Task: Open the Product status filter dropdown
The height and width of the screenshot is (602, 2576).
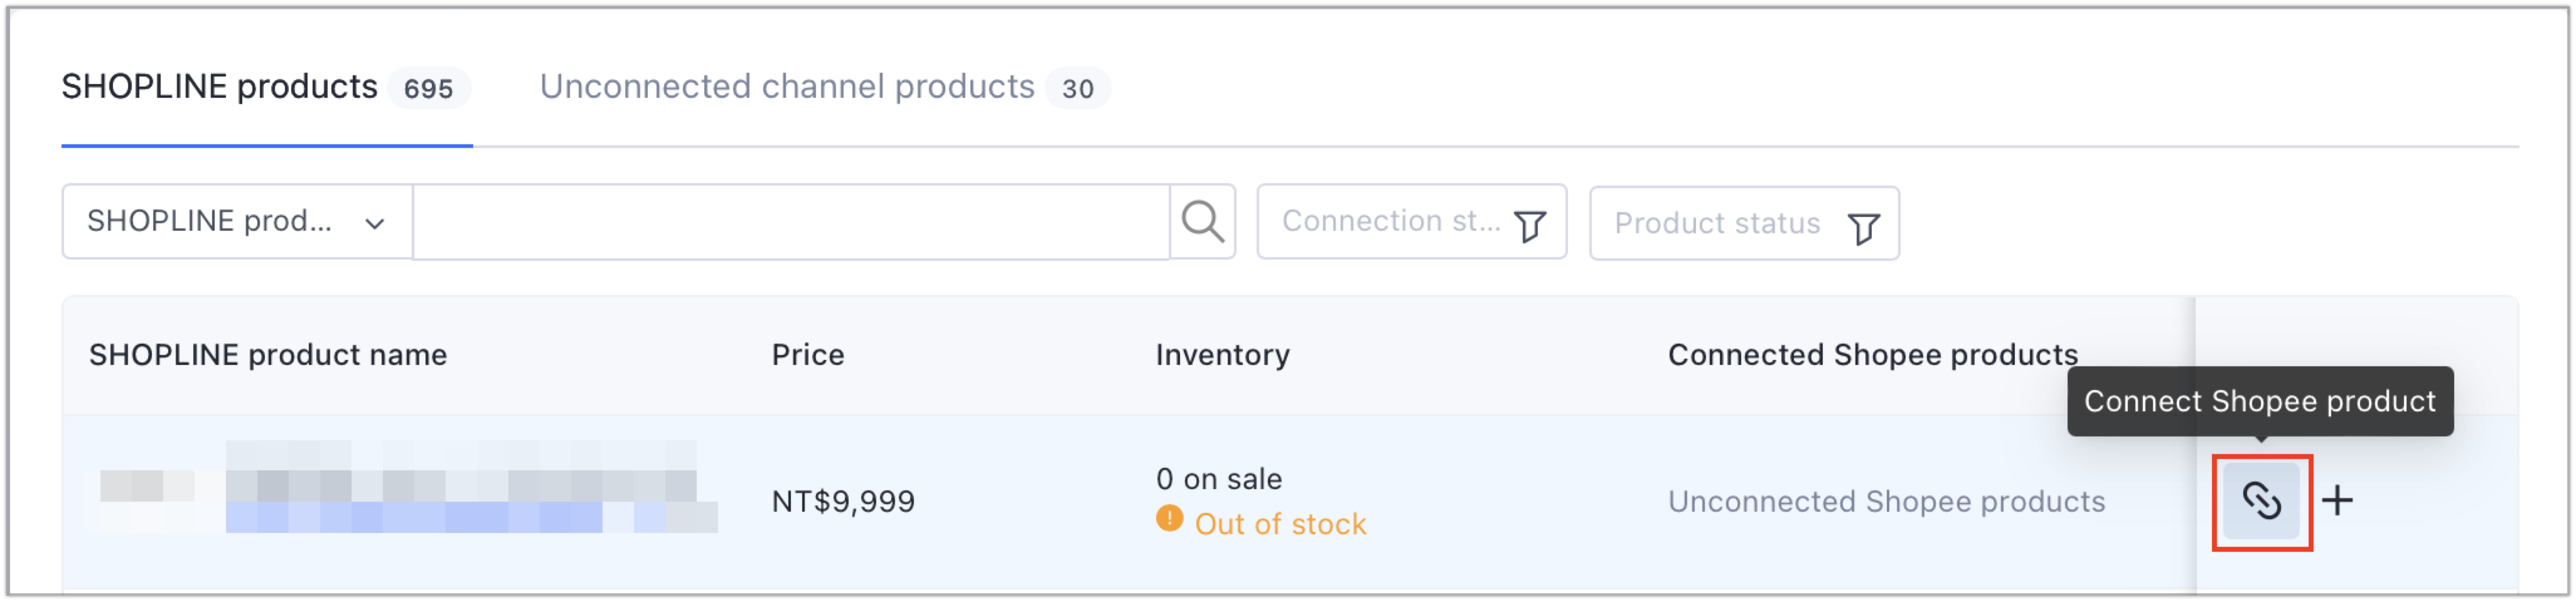Action: point(1744,224)
